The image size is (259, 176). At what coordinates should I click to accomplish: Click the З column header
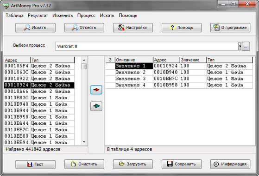tap(110, 60)
